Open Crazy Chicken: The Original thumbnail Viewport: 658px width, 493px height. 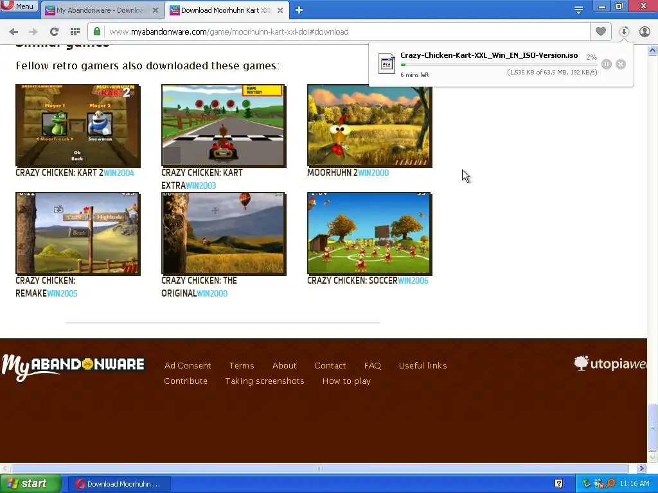pyautogui.click(x=224, y=234)
